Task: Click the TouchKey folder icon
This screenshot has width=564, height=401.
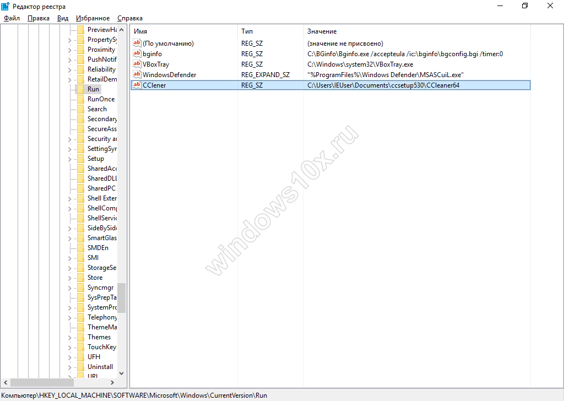Action: tap(80, 346)
